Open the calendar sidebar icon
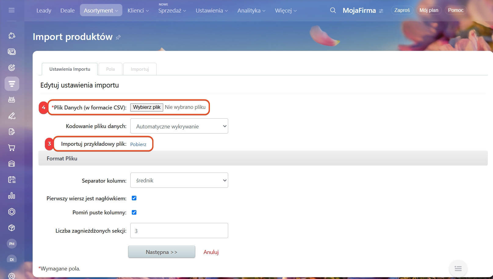This screenshot has width=493, height=279. [12, 180]
